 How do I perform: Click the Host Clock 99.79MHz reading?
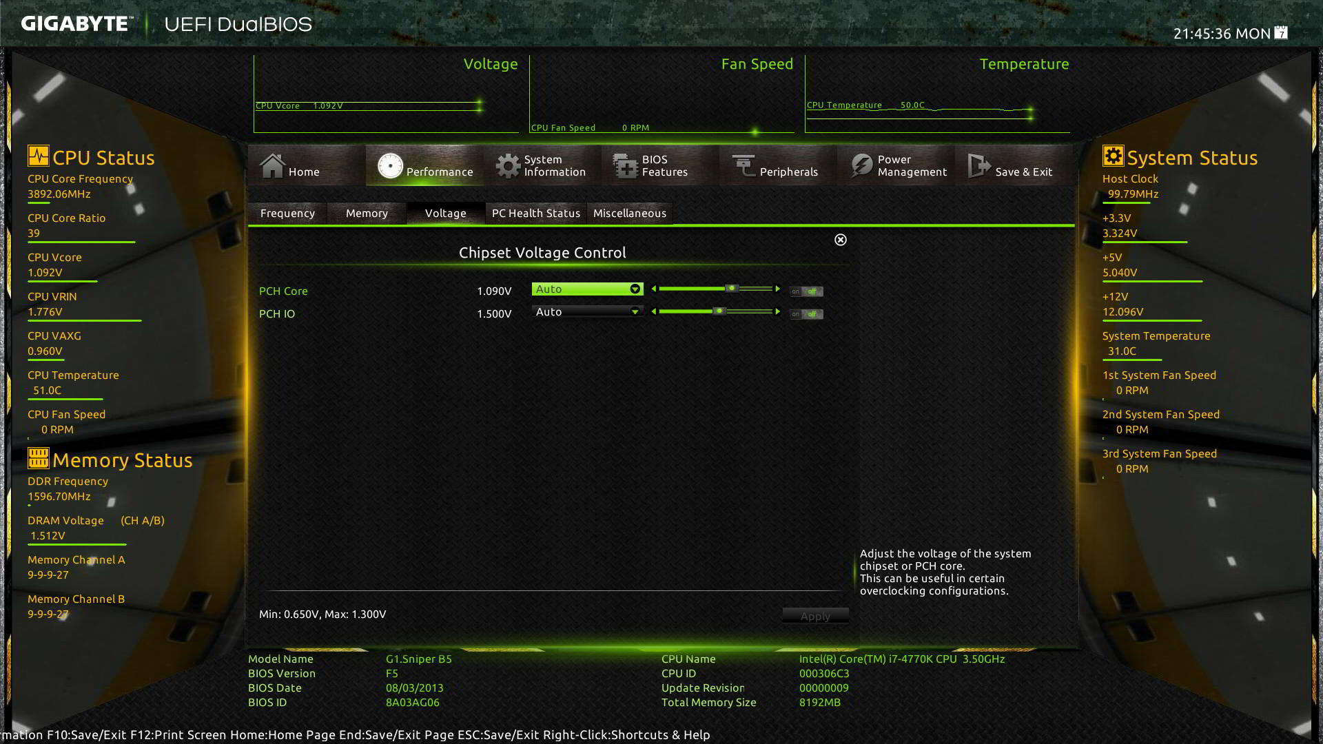[1133, 194]
